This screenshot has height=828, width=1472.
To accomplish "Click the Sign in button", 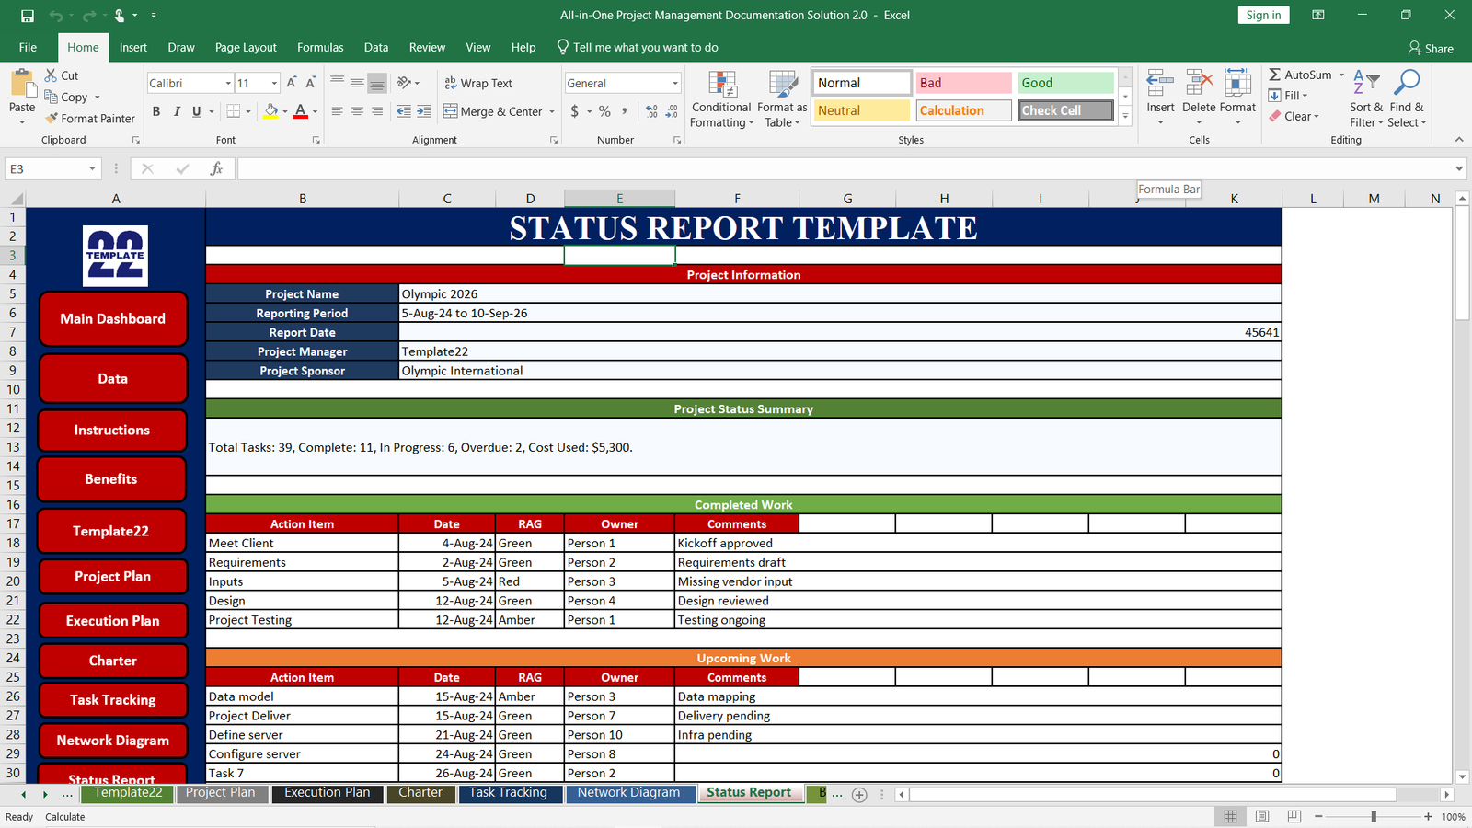I will [x=1263, y=15].
